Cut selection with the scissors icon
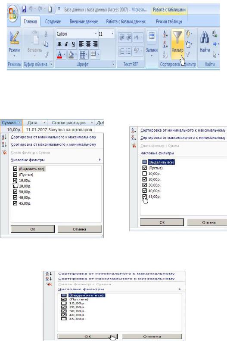227x341 pixels. (x=46, y=34)
